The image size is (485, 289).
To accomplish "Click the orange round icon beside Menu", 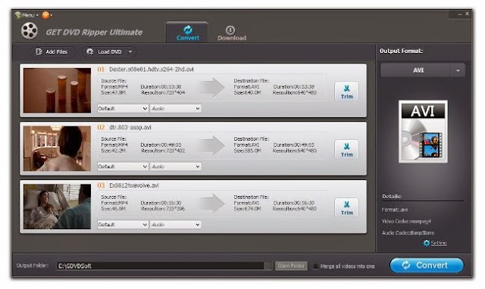I will pyautogui.click(x=46, y=15).
